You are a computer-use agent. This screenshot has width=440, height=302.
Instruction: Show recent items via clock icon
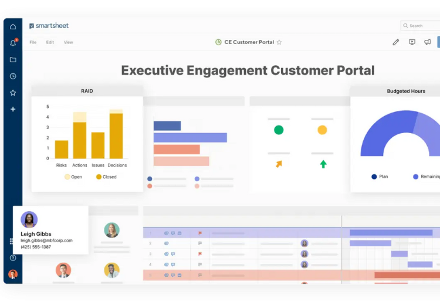click(x=13, y=76)
